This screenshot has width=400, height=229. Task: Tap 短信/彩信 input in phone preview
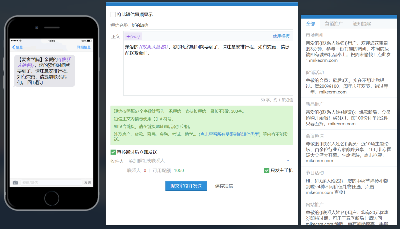click(51, 183)
